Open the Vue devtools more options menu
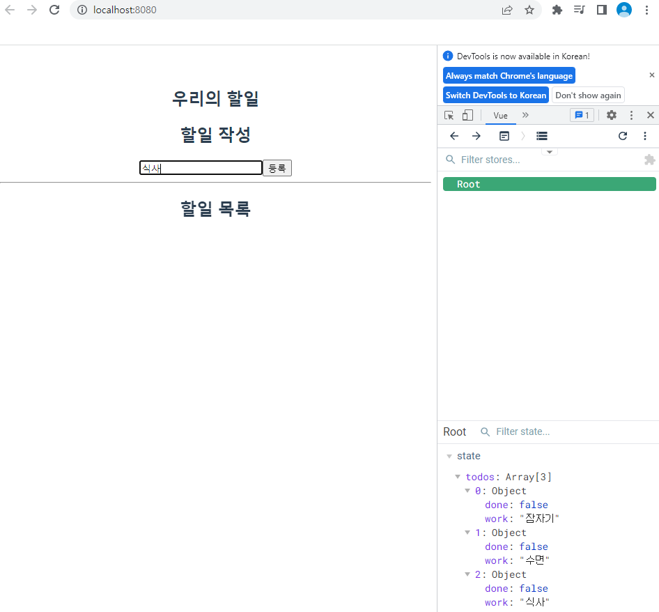Image resolution: width=659 pixels, height=612 pixels. (645, 136)
